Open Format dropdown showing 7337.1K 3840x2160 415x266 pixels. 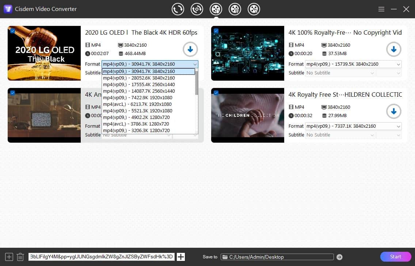pos(353,126)
